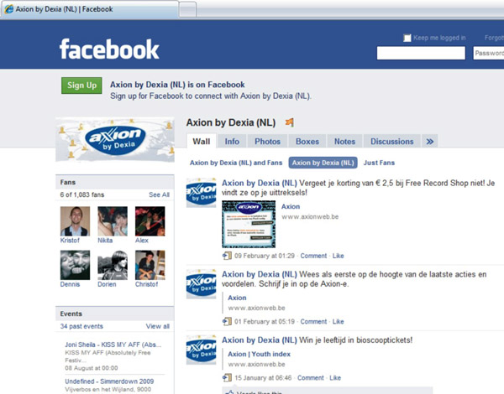Open the Notes tab
This screenshot has width=504, height=394.
(345, 142)
